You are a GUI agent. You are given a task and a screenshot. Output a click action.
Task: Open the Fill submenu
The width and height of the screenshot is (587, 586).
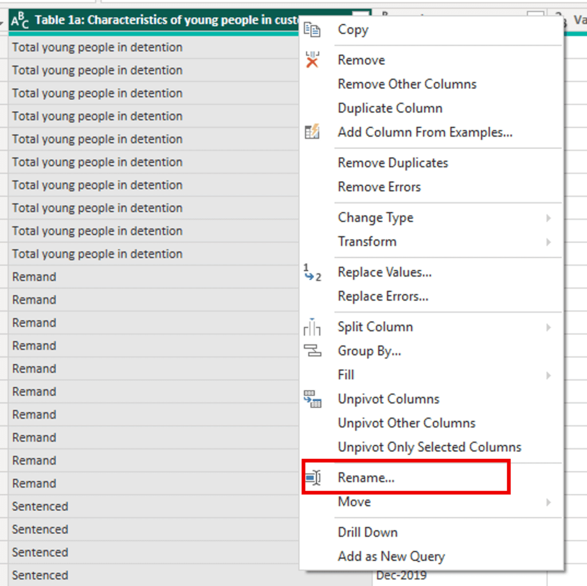548,375
